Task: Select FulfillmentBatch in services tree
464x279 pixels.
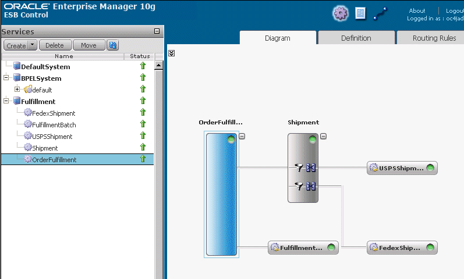Action: click(x=54, y=125)
